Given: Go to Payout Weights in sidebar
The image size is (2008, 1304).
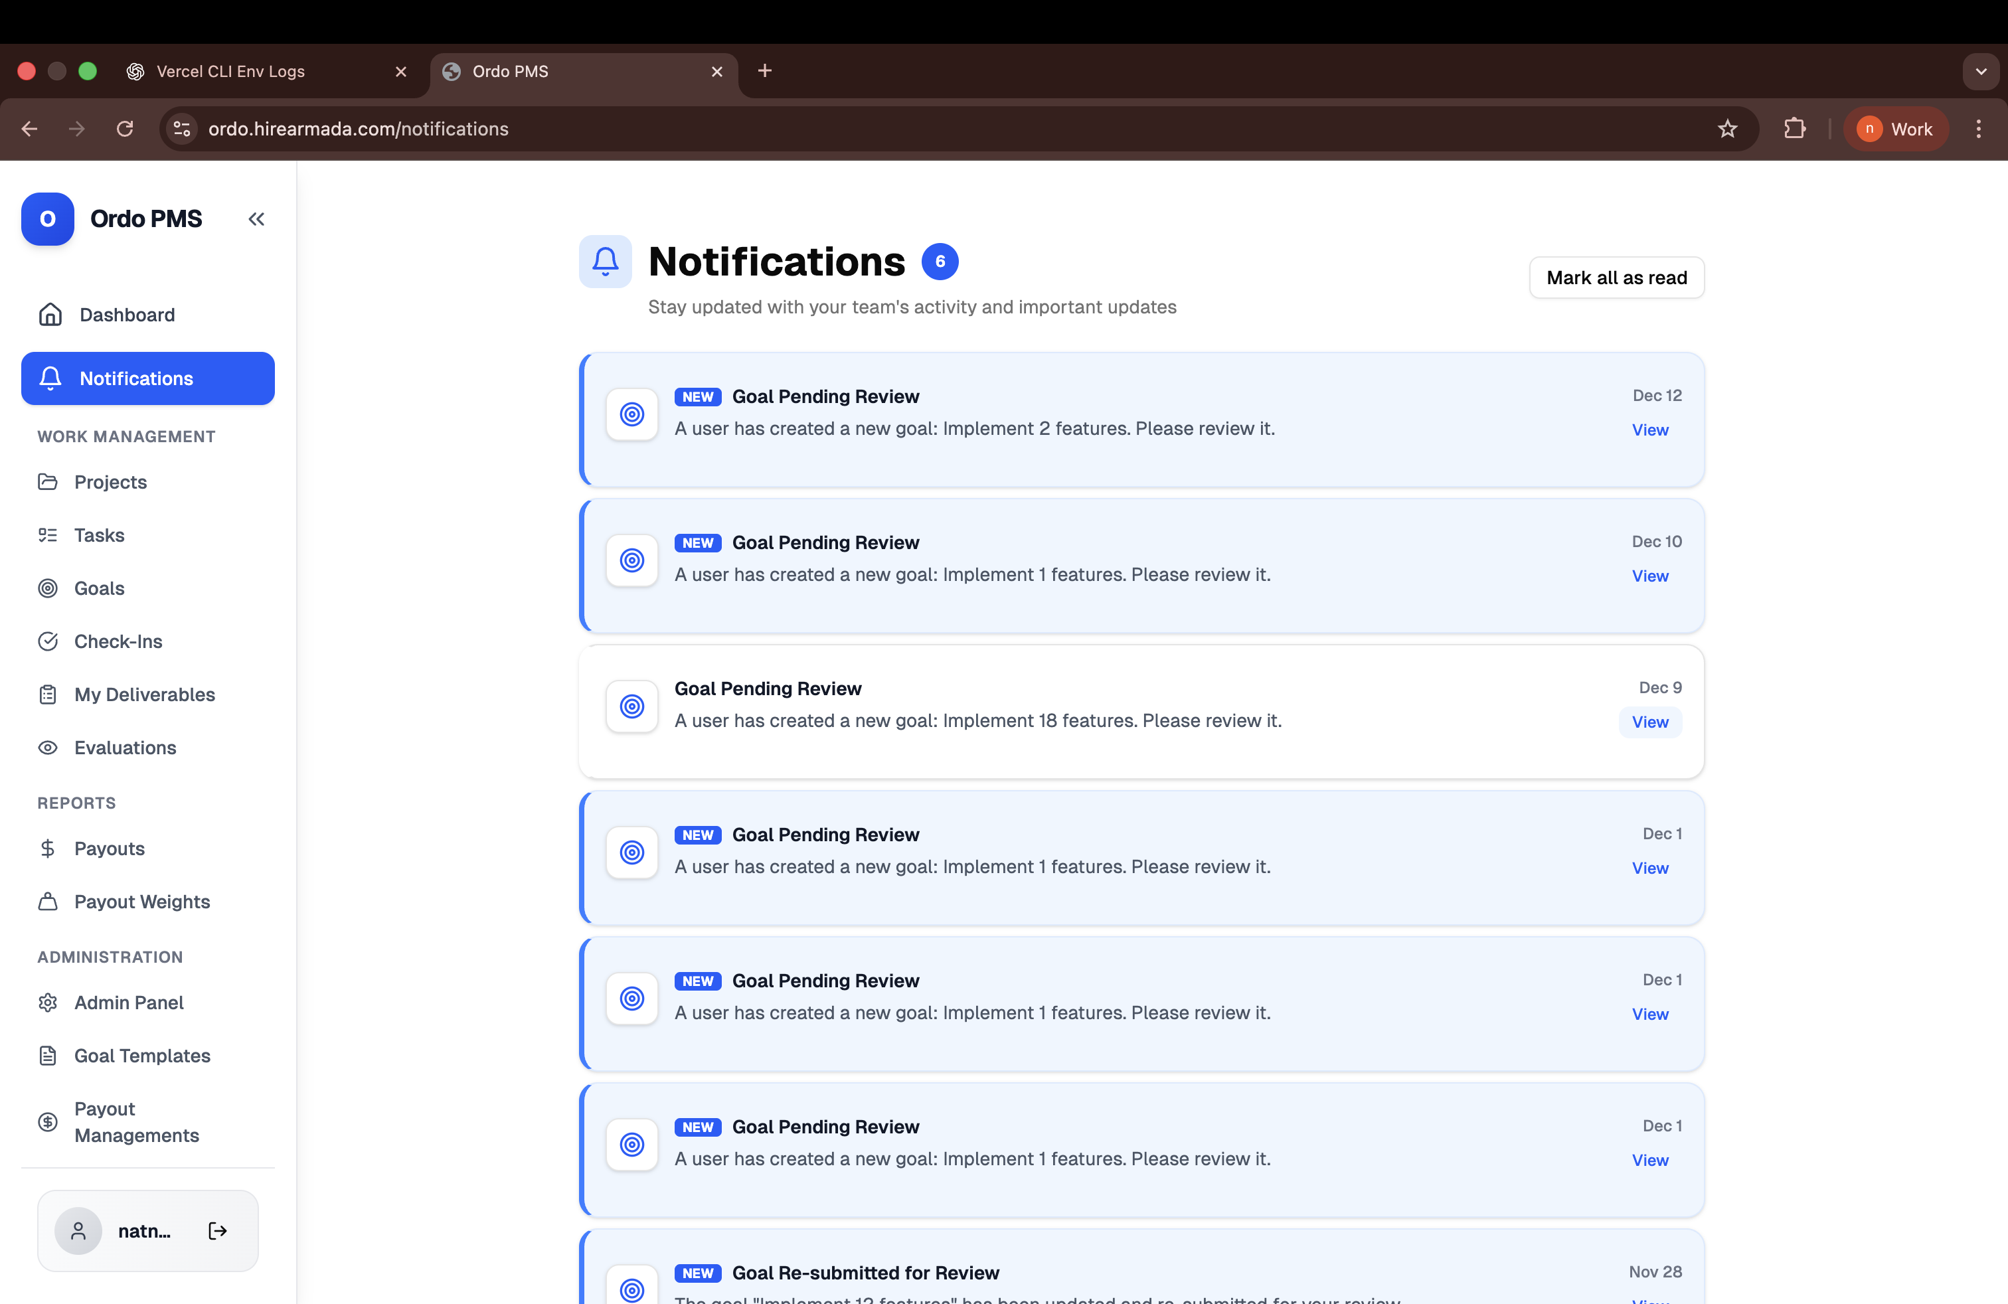Looking at the screenshot, I should tap(141, 902).
